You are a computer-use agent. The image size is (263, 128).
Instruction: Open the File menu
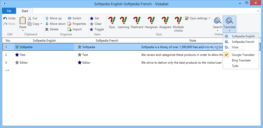click(x=9, y=11)
